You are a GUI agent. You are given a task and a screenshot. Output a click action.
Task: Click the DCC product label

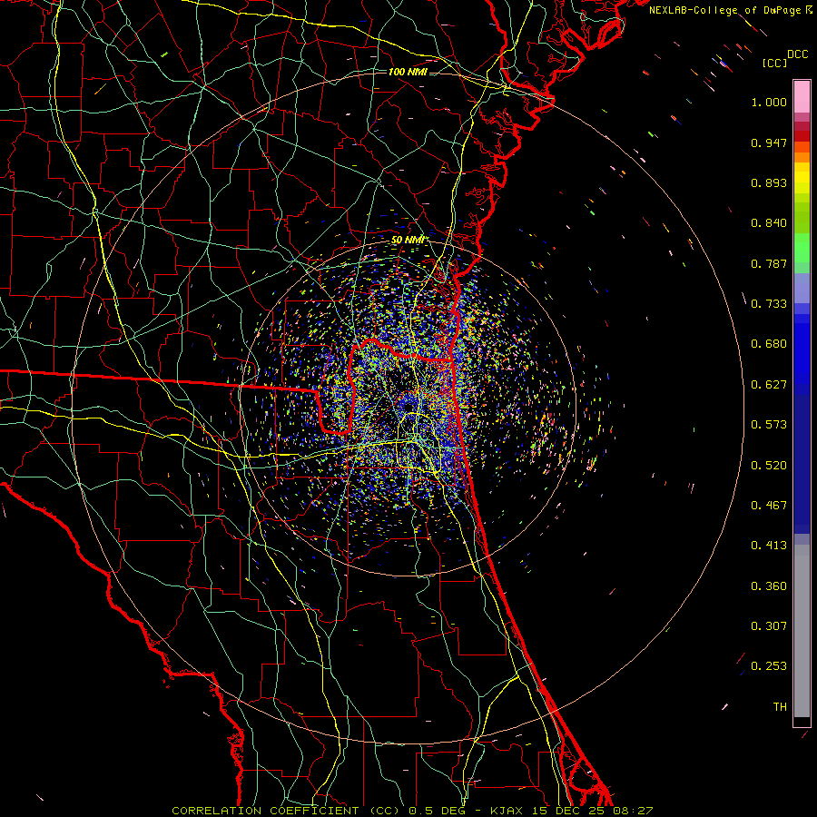click(797, 54)
